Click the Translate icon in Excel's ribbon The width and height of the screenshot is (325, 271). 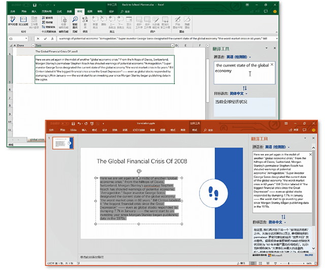pyautogui.click(x=85, y=19)
